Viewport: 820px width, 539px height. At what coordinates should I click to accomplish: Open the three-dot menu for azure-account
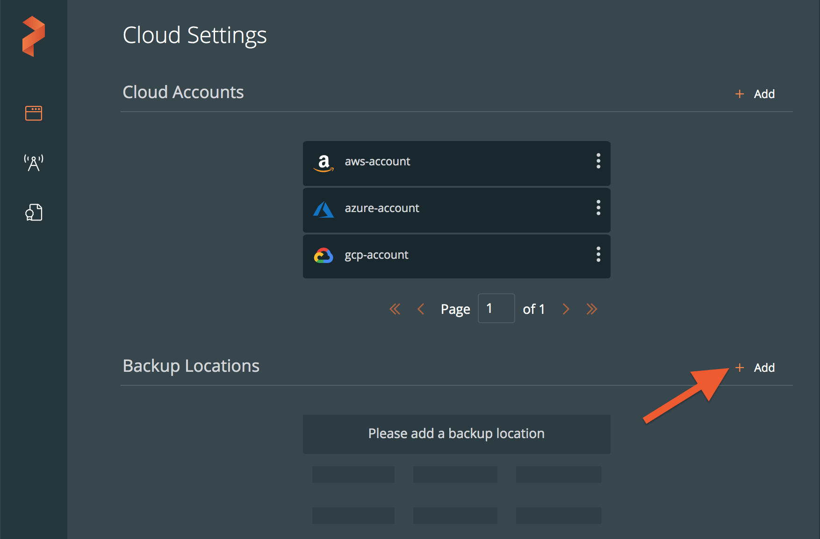pos(598,208)
